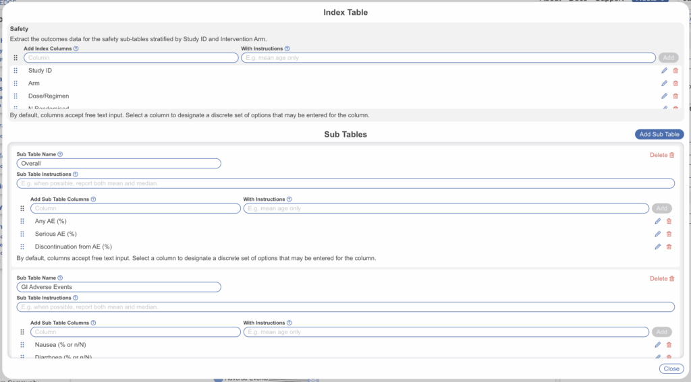Edit the Nausea (% or n/N) column
The height and width of the screenshot is (382, 691).
pos(657,345)
